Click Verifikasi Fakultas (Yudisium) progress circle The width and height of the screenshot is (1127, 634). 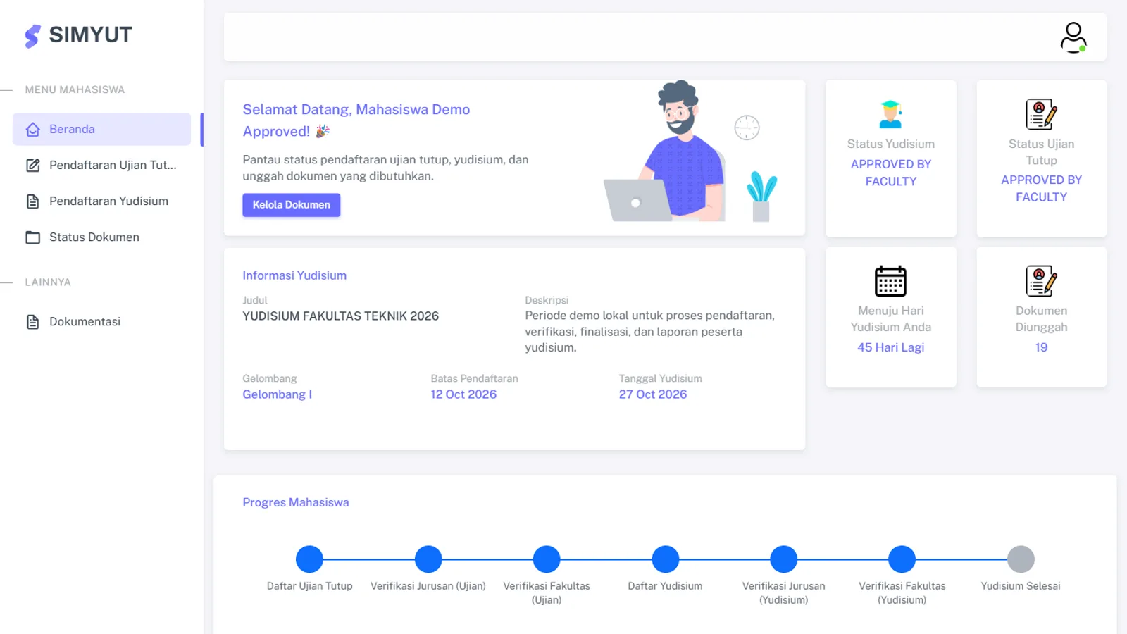point(902,559)
